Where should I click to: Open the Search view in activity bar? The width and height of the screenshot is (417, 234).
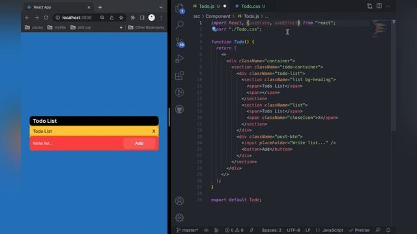click(180, 25)
